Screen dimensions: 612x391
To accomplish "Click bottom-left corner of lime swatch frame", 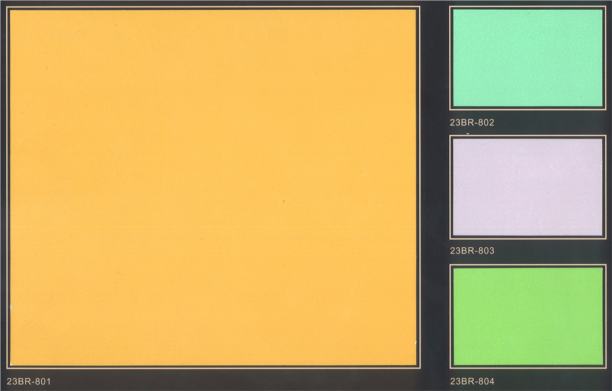I will (450, 368).
